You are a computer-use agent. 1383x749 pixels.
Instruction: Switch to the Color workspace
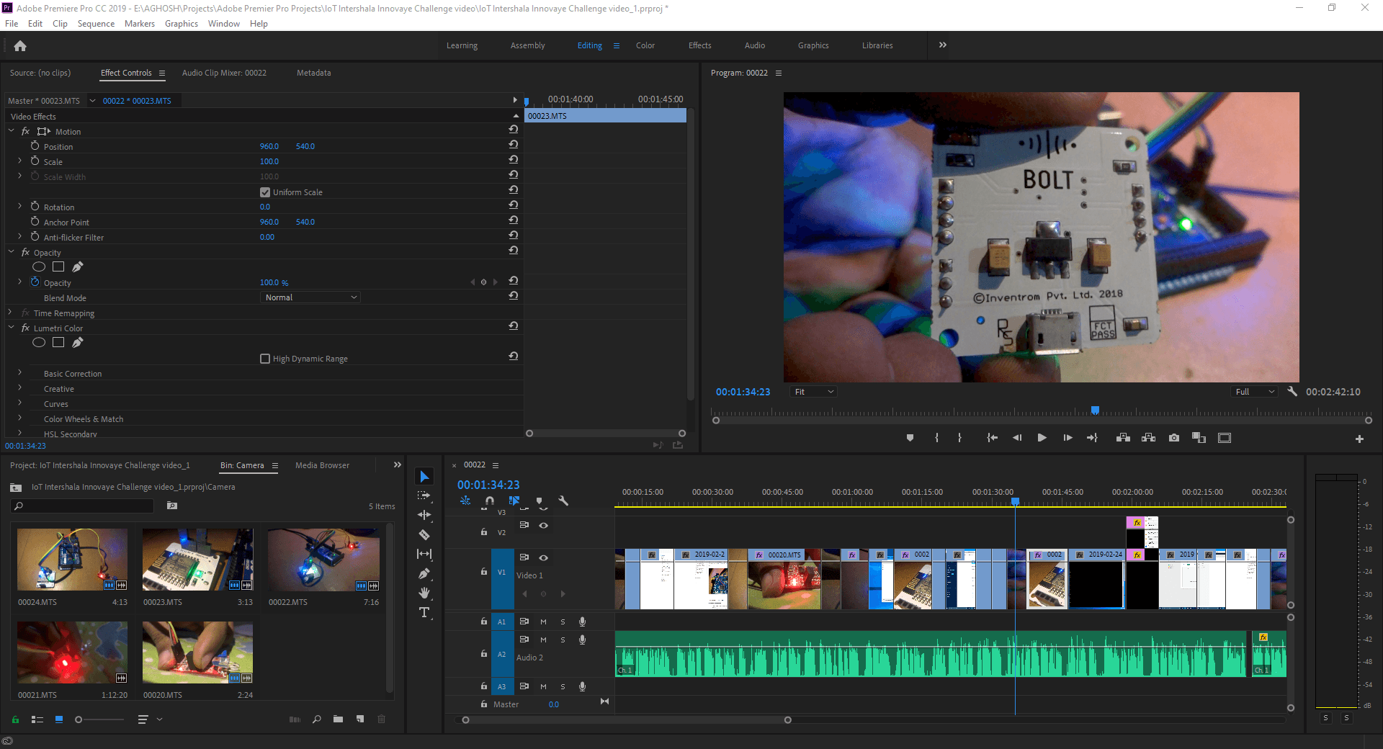click(x=645, y=45)
